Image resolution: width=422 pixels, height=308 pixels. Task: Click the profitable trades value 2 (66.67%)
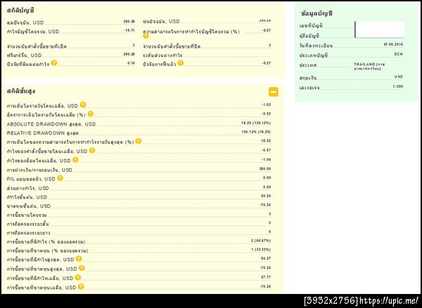(x=261, y=241)
